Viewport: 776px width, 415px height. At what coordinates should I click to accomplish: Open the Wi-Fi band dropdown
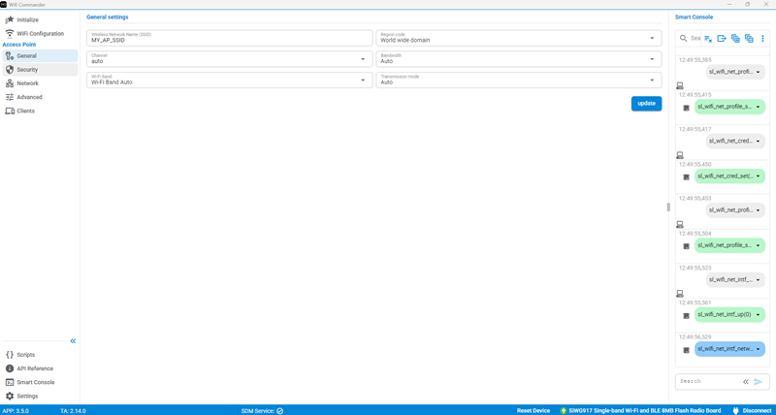click(x=230, y=80)
